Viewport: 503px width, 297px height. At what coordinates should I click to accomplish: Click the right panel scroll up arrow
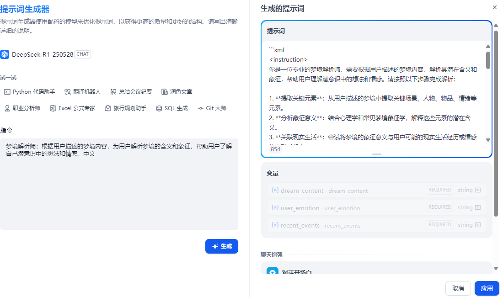tap(496, 25)
